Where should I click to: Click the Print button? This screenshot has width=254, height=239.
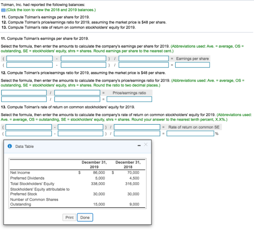69,218
